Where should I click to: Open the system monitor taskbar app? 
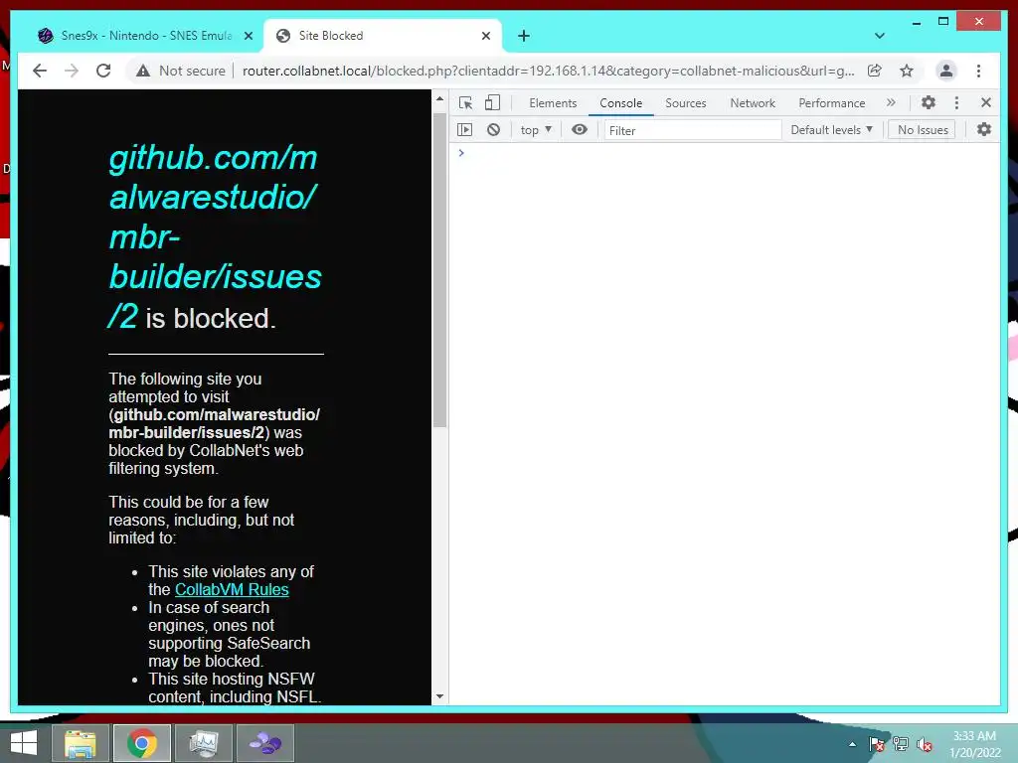click(x=203, y=743)
